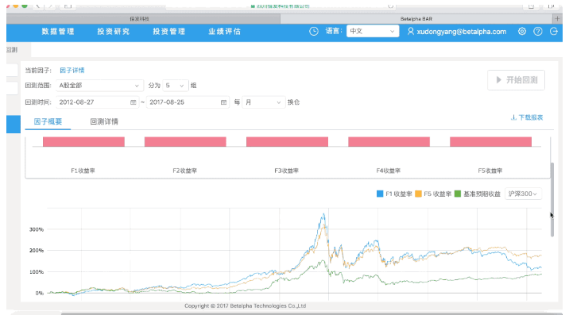569x315 pixels.
Task: Open the 投资管理 menu
Action: click(x=169, y=32)
